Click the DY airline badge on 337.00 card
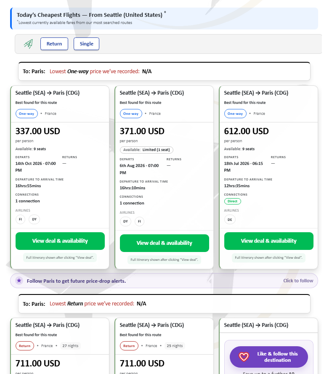This screenshot has width=324, height=374. tap(34, 219)
